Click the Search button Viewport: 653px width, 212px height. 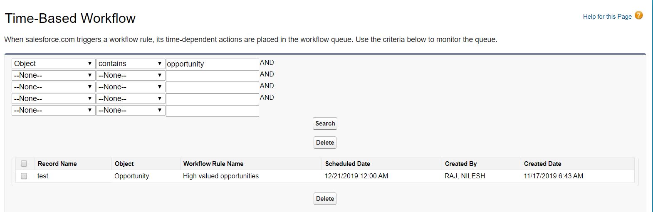(x=325, y=123)
